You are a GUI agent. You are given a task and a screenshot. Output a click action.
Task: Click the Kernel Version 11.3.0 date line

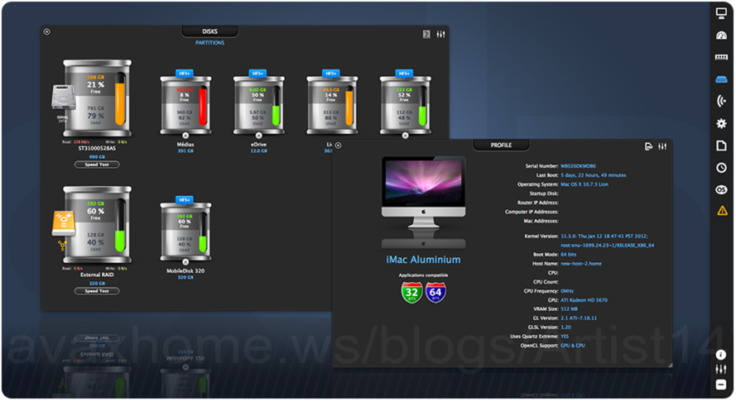604,236
